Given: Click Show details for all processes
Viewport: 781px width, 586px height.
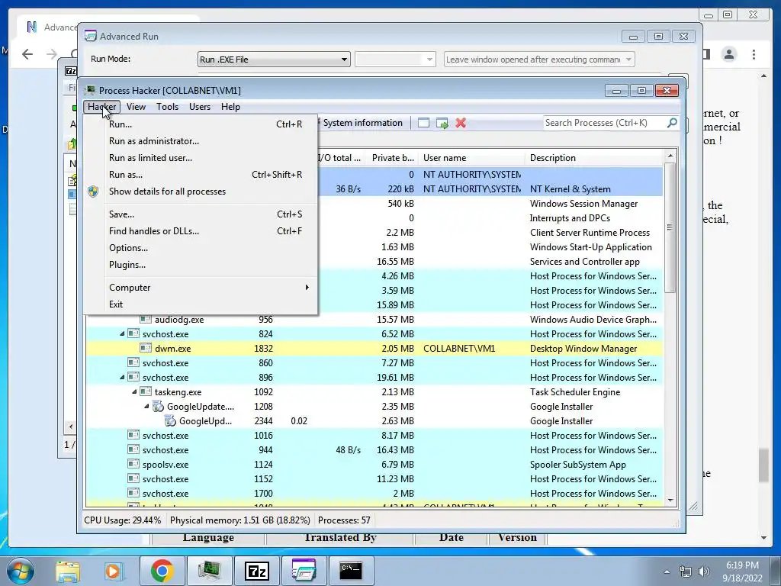Looking at the screenshot, I should click(201, 192).
